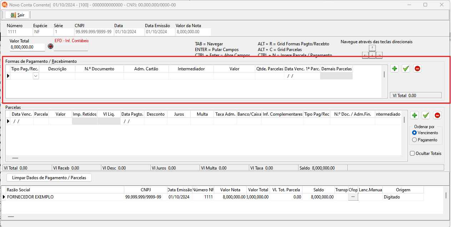Click Limpar Dados de Pagamento / Parcelas button
This screenshot has width=451, height=227.
(49, 178)
